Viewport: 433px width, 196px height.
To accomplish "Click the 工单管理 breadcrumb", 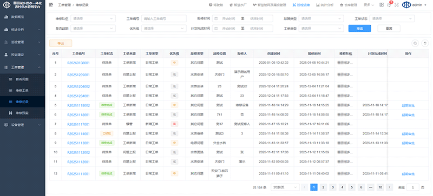I will (64, 5).
